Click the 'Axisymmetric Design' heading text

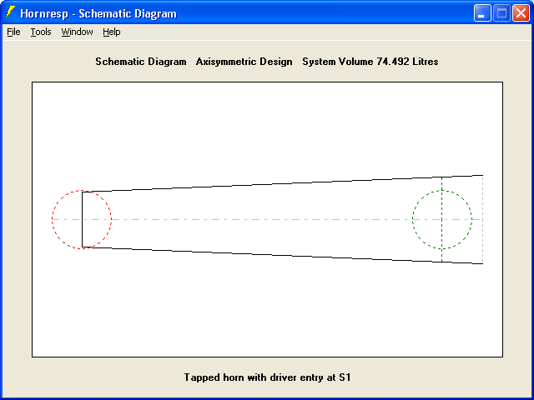(244, 62)
